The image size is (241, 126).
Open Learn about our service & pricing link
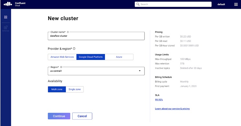pyautogui.click(x=172, y=109)
